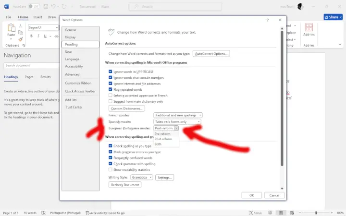The width and height of the screenshot is (346, 216).
Task: Open Custom Dictionaries button
Action: coord(127,108)
